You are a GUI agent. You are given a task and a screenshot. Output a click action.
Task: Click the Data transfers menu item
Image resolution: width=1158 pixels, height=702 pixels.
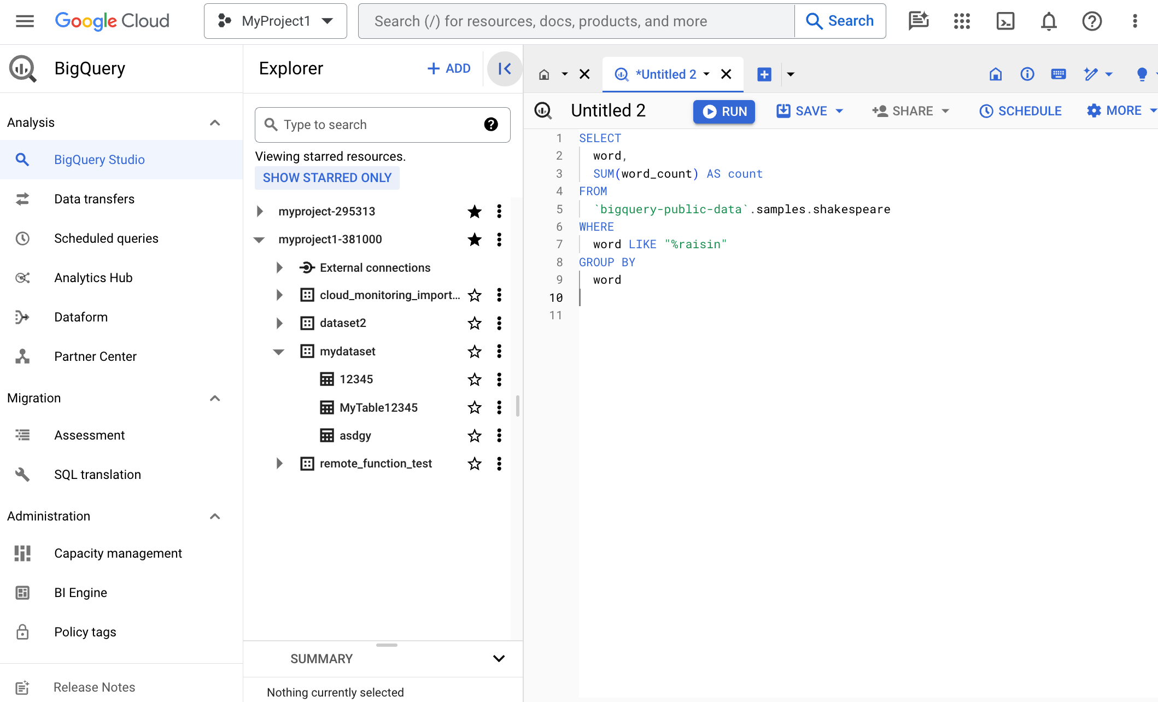pyautogui.click(x=93, y=198)
